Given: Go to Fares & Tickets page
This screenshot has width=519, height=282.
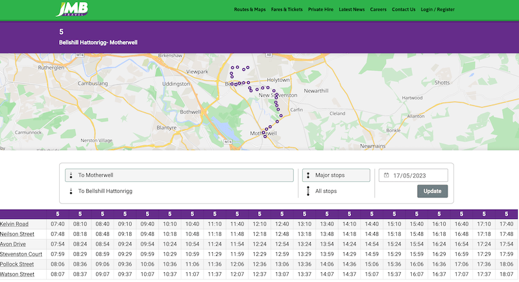Looking at the screenshot, I should (x=286, y=10).
